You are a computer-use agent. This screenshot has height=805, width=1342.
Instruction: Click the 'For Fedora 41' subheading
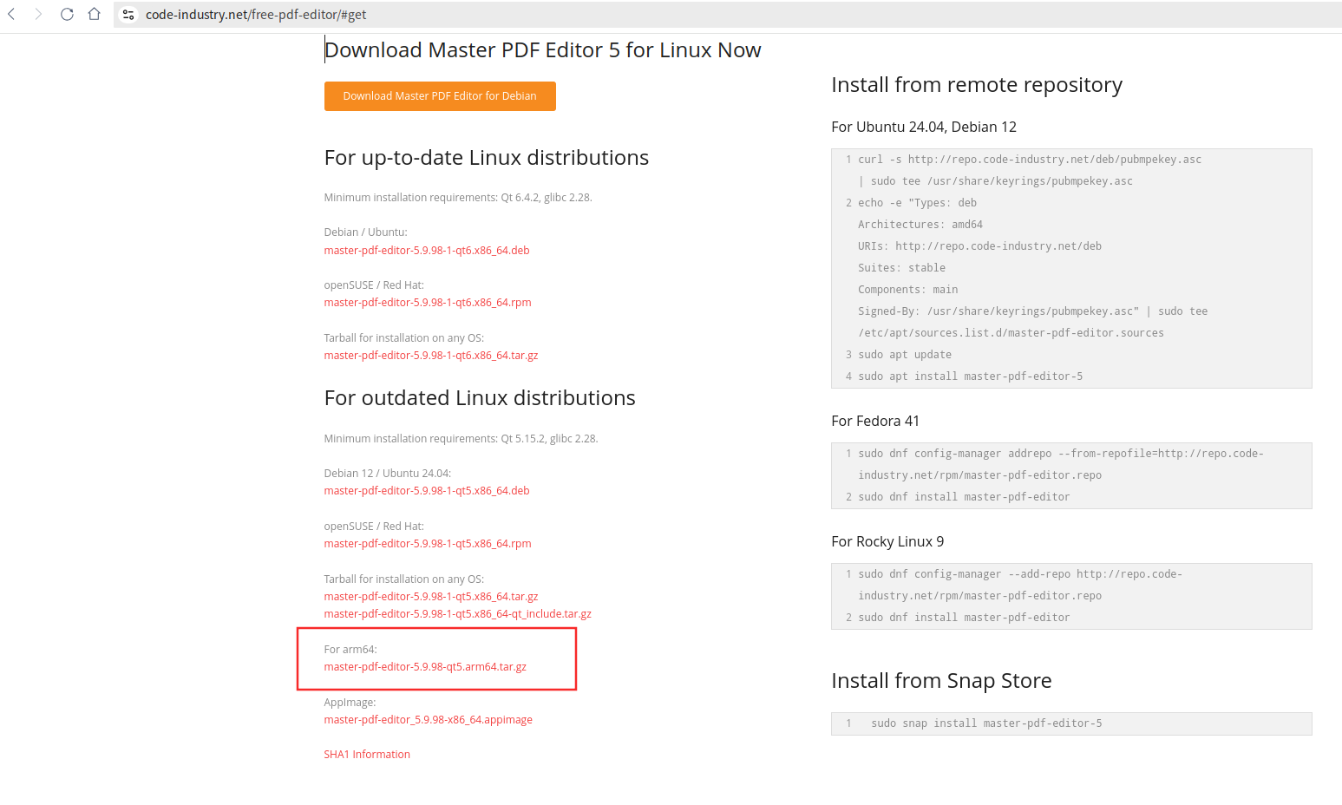[875, 421]
